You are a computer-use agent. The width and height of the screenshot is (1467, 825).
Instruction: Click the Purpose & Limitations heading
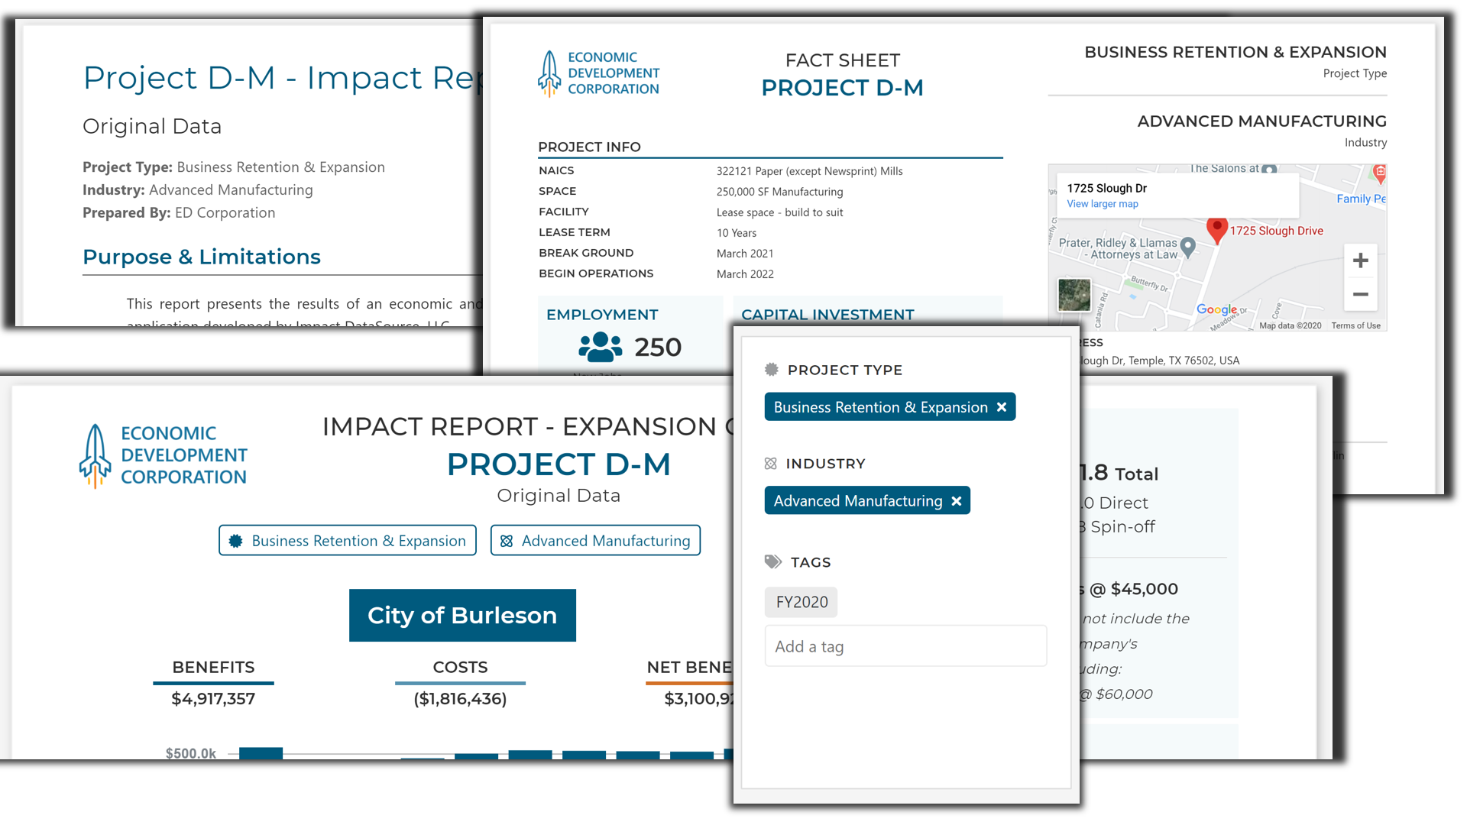point(202,257)
